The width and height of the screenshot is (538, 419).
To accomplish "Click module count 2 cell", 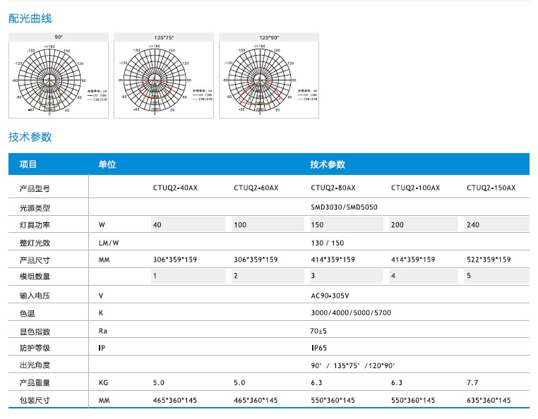I will coord(268,276).
